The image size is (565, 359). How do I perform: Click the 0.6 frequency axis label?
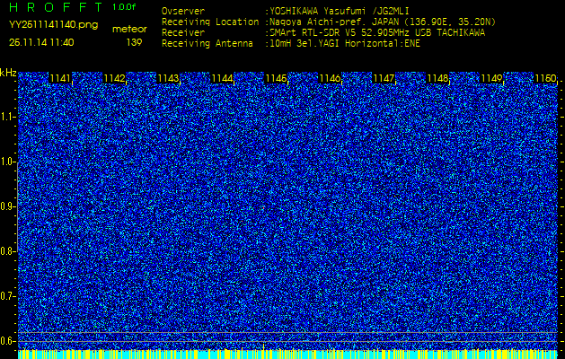point(7,341)
